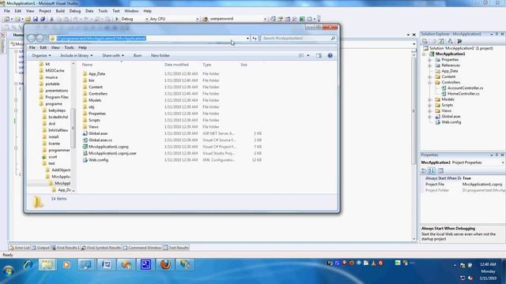Image resolution: width=506 pixels, height=284 pixels.
Task: Open the address bar history dropdown
Action: pos(247,39)
